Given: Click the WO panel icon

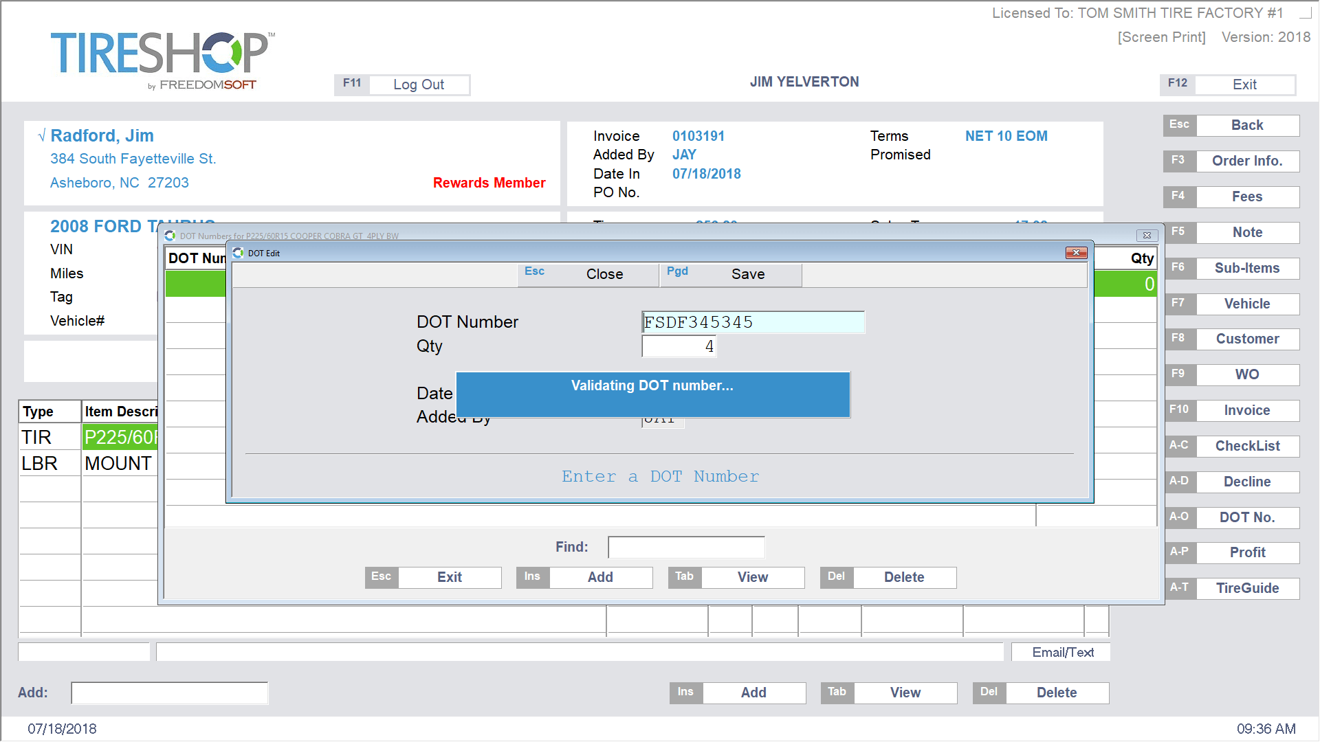Looking at the screenshot, I should coord(1246,374).
